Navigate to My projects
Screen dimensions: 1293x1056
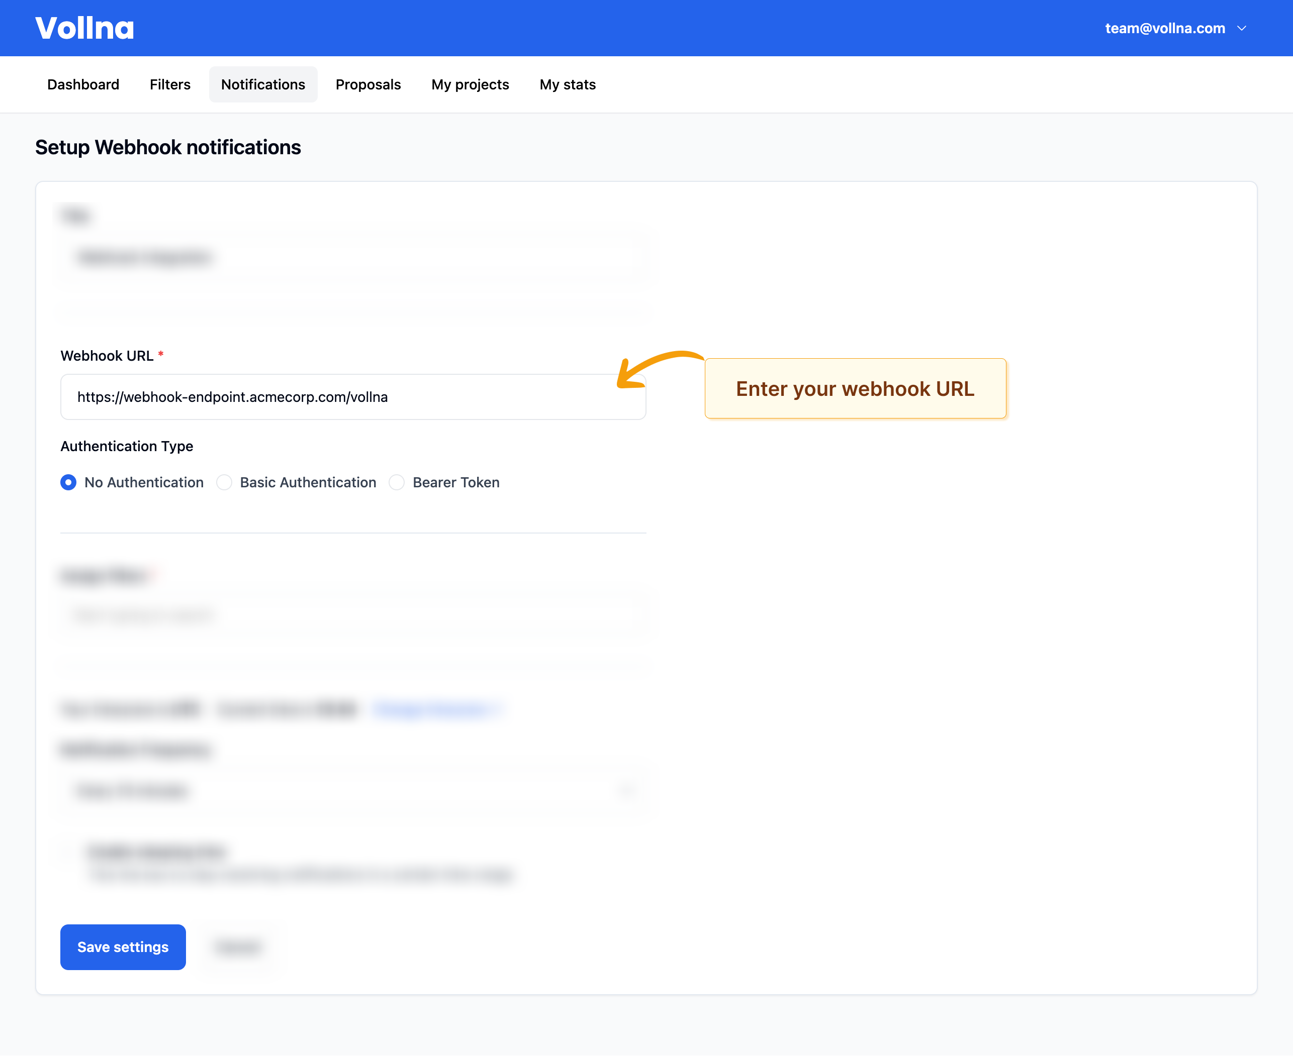tap(470, 84)
